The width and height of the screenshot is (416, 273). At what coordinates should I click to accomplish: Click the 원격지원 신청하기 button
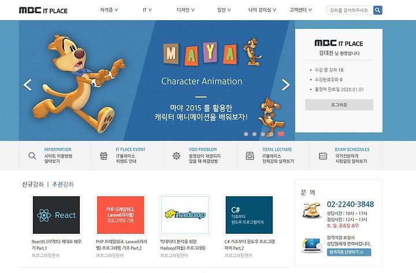349,252
